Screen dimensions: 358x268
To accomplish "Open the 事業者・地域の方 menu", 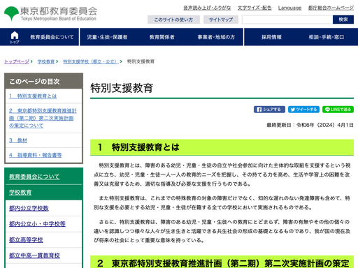I will click(x=216, y=37).
